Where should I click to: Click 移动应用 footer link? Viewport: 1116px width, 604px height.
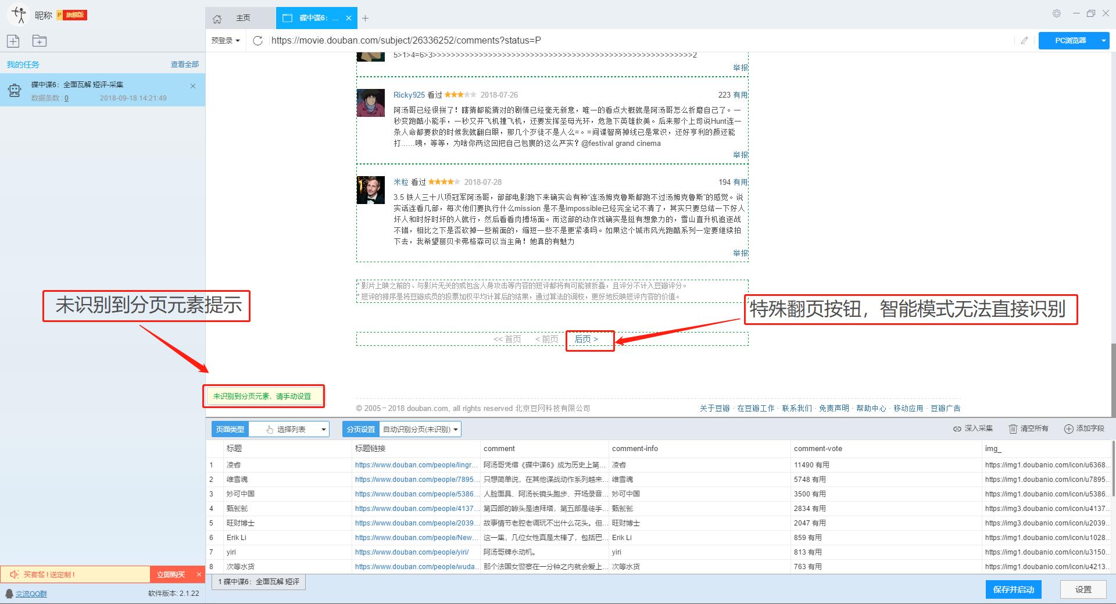[908, 408]
